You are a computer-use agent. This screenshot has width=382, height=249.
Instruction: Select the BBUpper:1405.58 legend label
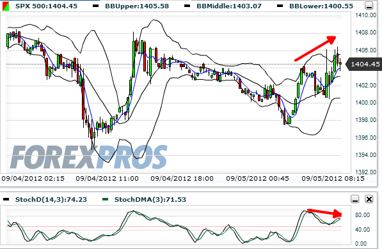pyautogui.click(x=137, y=6)
